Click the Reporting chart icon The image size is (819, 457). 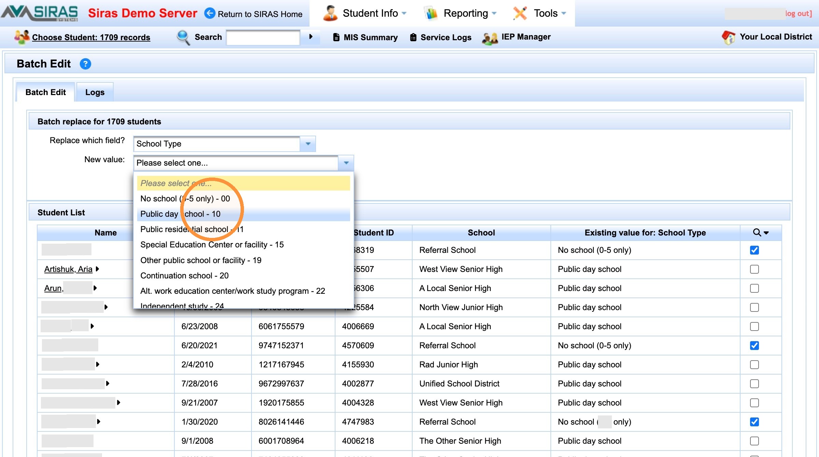coord(431,13)
